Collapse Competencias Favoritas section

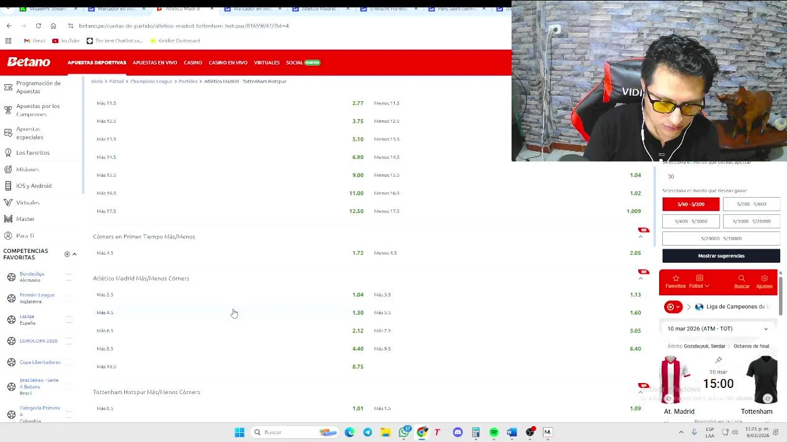coord(74,254)
